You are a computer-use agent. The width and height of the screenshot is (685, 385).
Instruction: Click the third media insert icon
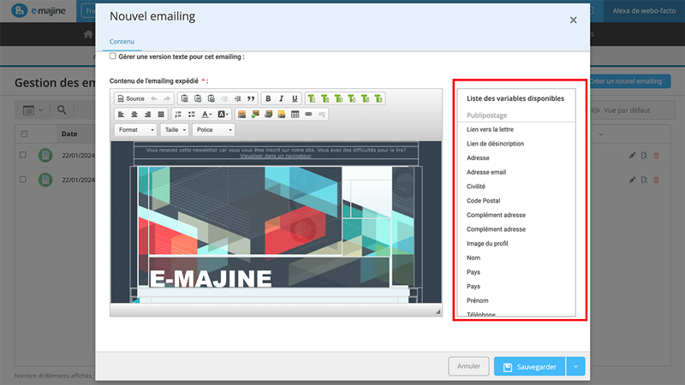pos(268,115)
